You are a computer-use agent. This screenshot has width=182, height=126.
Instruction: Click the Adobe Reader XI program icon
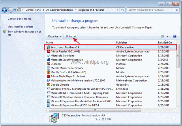(x=48, y=51)
